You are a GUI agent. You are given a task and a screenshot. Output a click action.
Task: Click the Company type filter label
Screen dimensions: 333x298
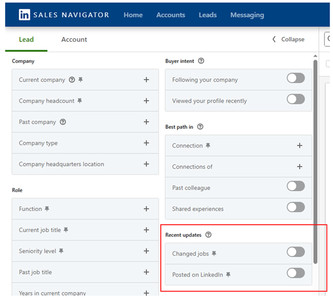tap(38, 143)
